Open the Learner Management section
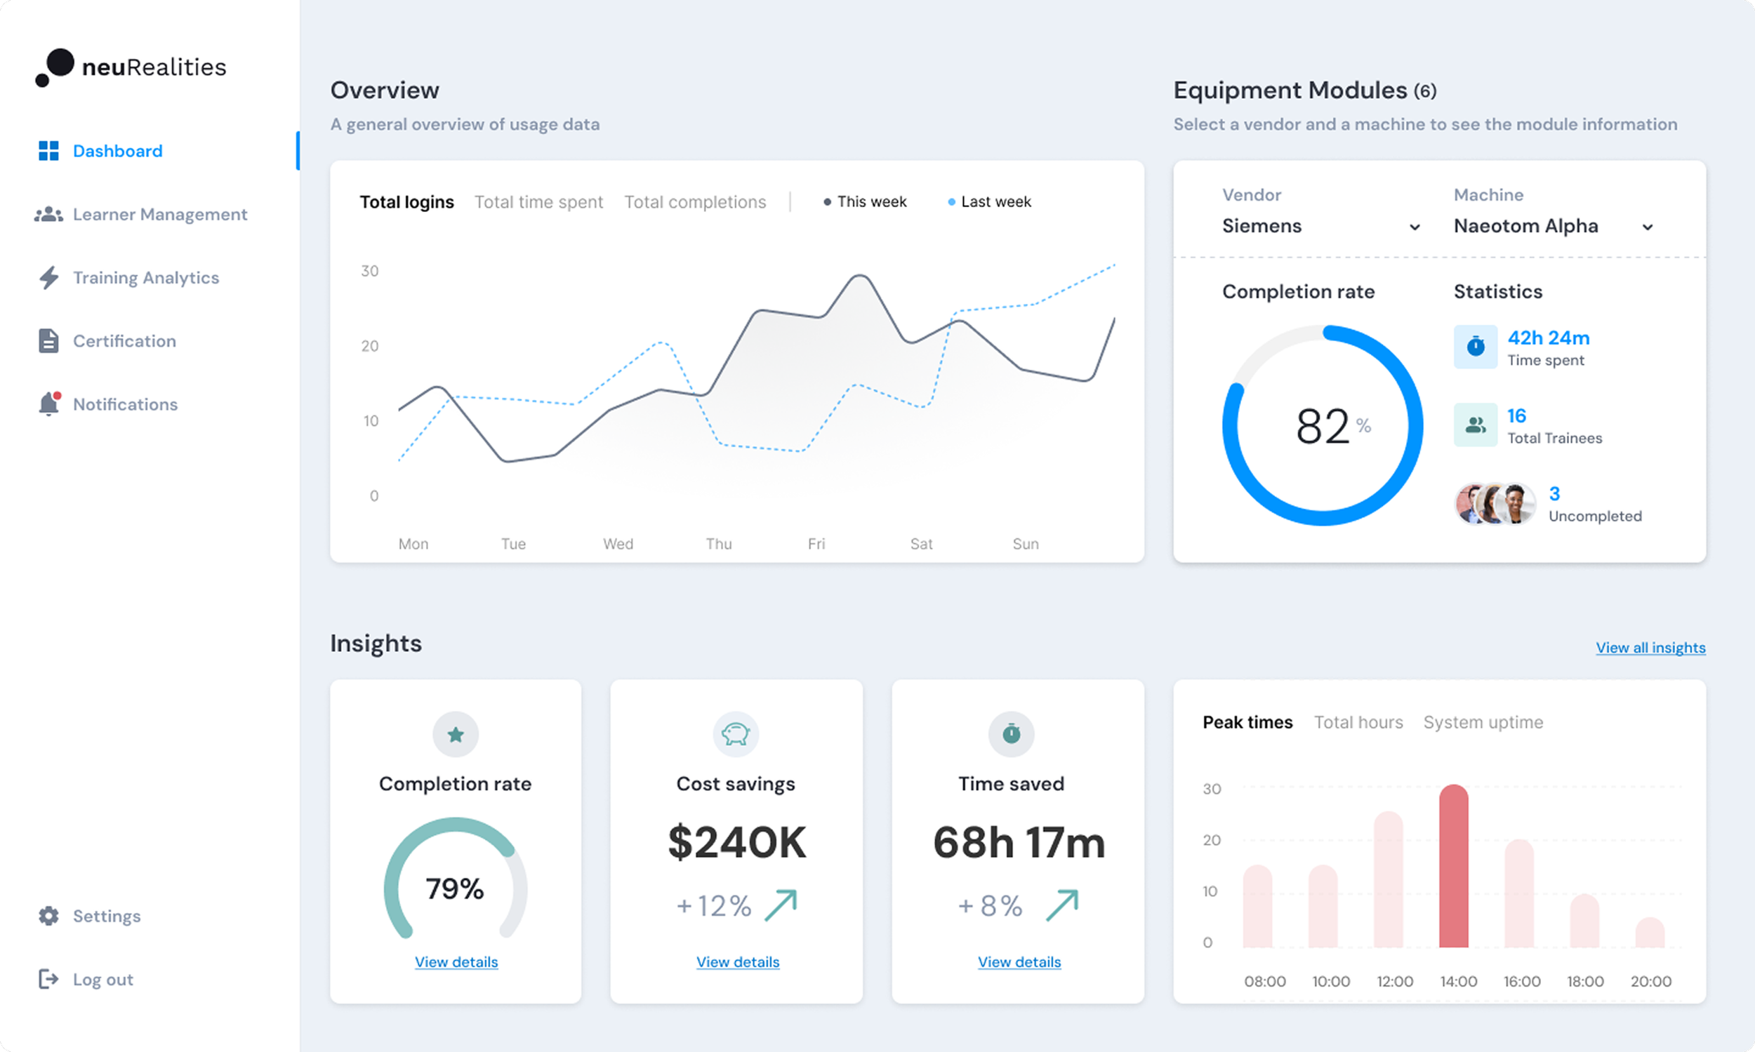The width and height of the screenshot is (1755, 1052). click(x=159, y=214)
